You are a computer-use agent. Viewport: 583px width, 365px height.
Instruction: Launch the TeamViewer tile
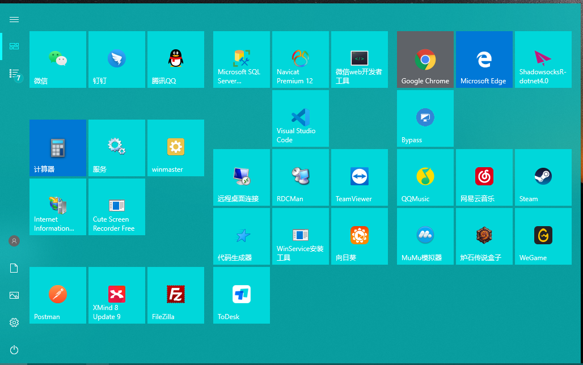point(360,177)
